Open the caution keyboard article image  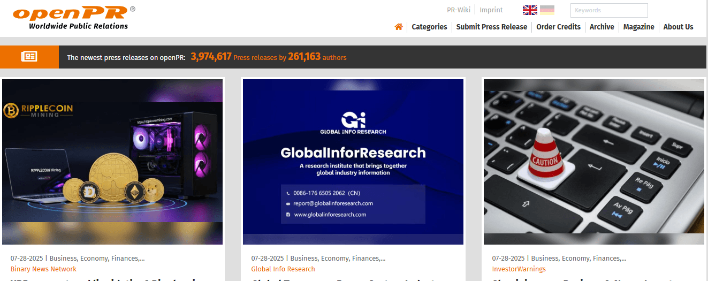pyautogui.click(x=593, y=162)
